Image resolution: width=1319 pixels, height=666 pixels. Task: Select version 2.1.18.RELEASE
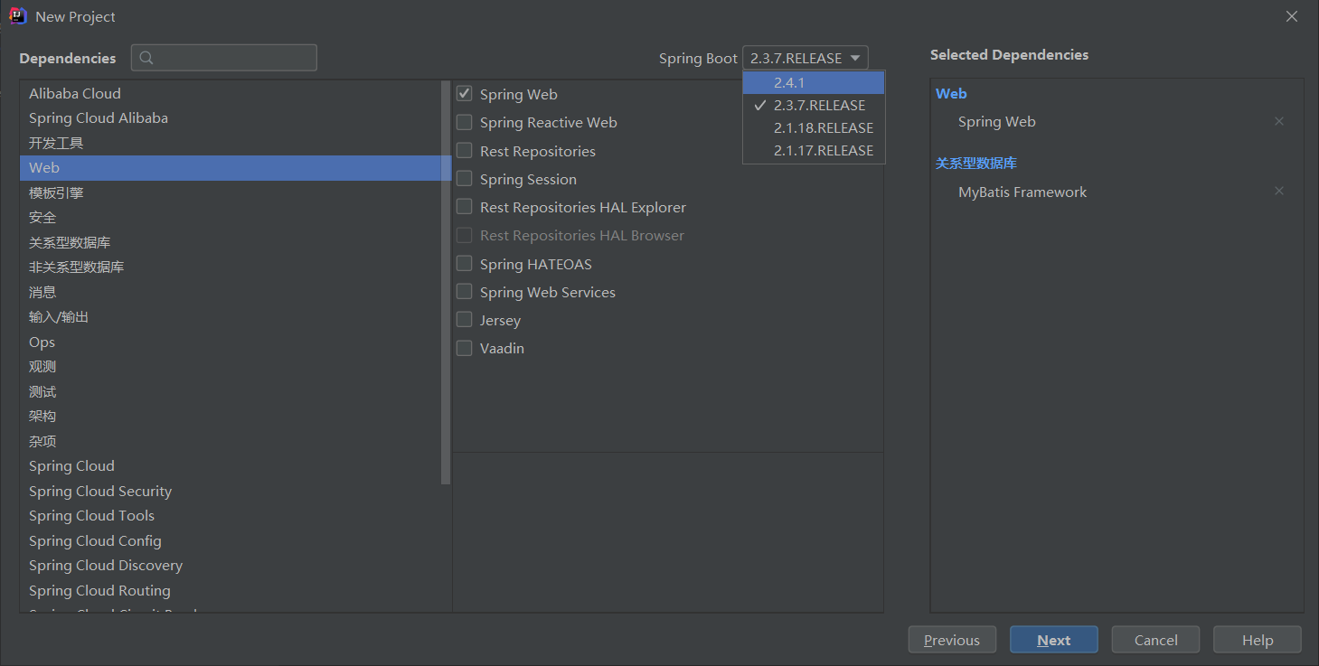click(823, 127)
